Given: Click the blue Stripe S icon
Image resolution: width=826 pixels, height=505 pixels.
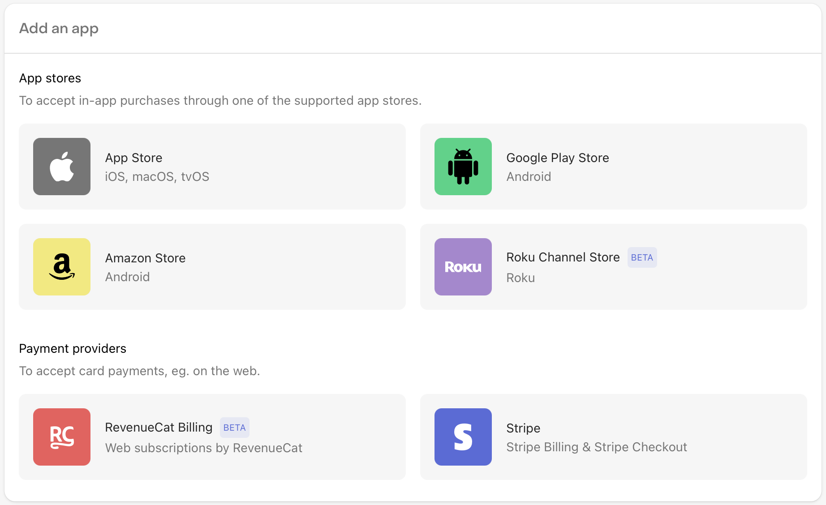Looking at the screenshot, I should [463, 437].
